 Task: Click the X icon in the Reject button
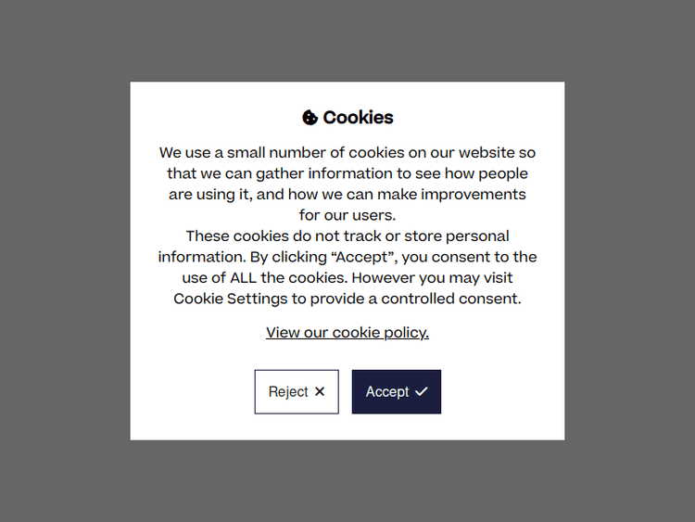tap(320, 391)
